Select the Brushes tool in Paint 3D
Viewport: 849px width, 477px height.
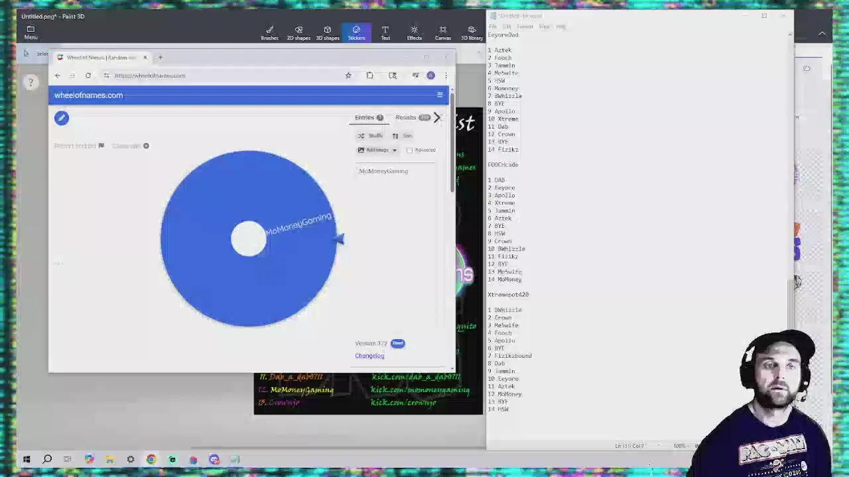tap(269, 33)
